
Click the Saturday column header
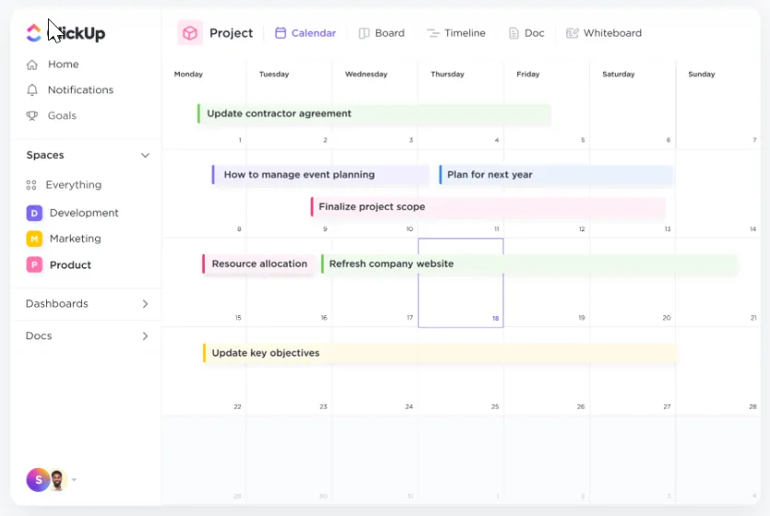click(x=619, y=74)
